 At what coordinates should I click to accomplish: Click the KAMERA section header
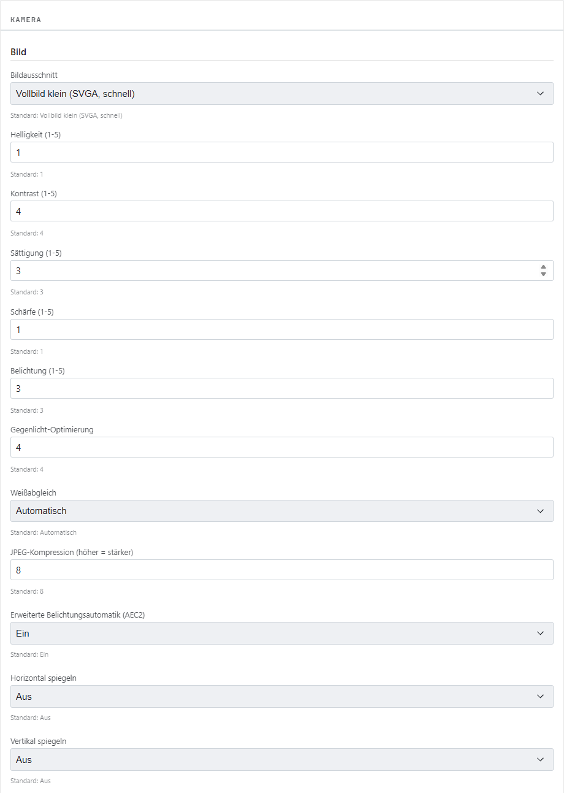point(26,20)
